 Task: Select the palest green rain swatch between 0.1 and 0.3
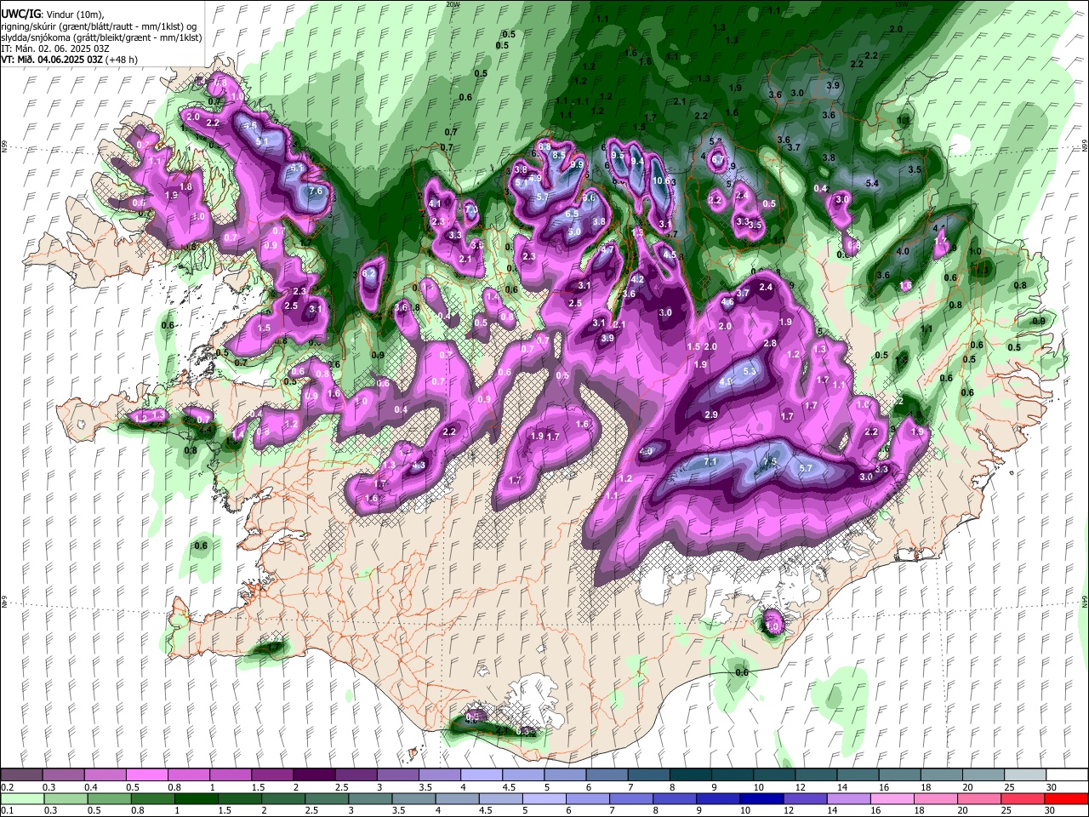pyautogui.click(x=22, y=798)
